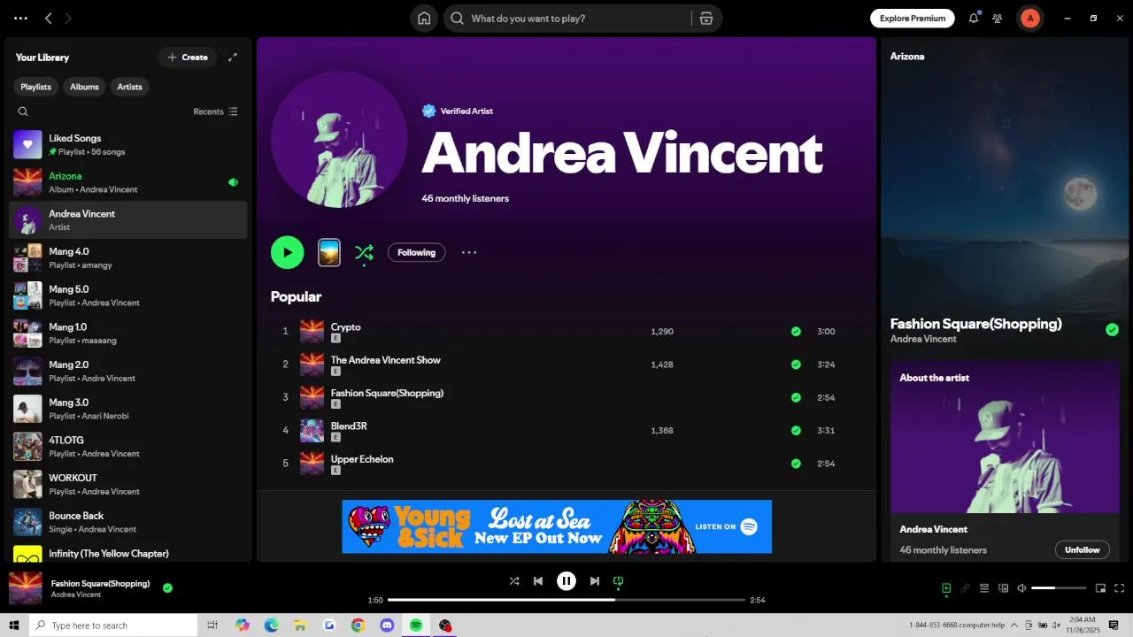Play Andrea Vincent with the big green button
Viewport: 1133px width, 637px height.
pyautogui.click(x=287, y=252)
